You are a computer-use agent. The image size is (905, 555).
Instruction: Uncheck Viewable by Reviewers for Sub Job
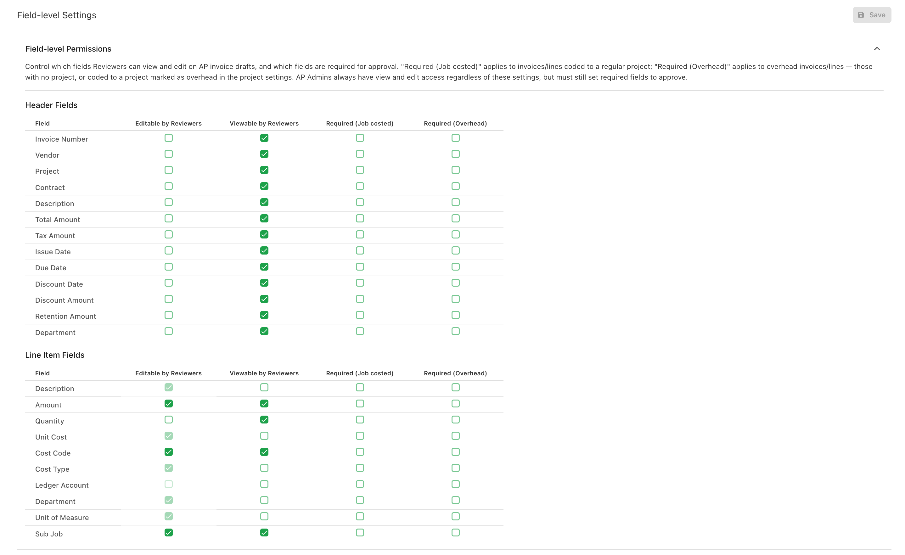tap(264, 532)
